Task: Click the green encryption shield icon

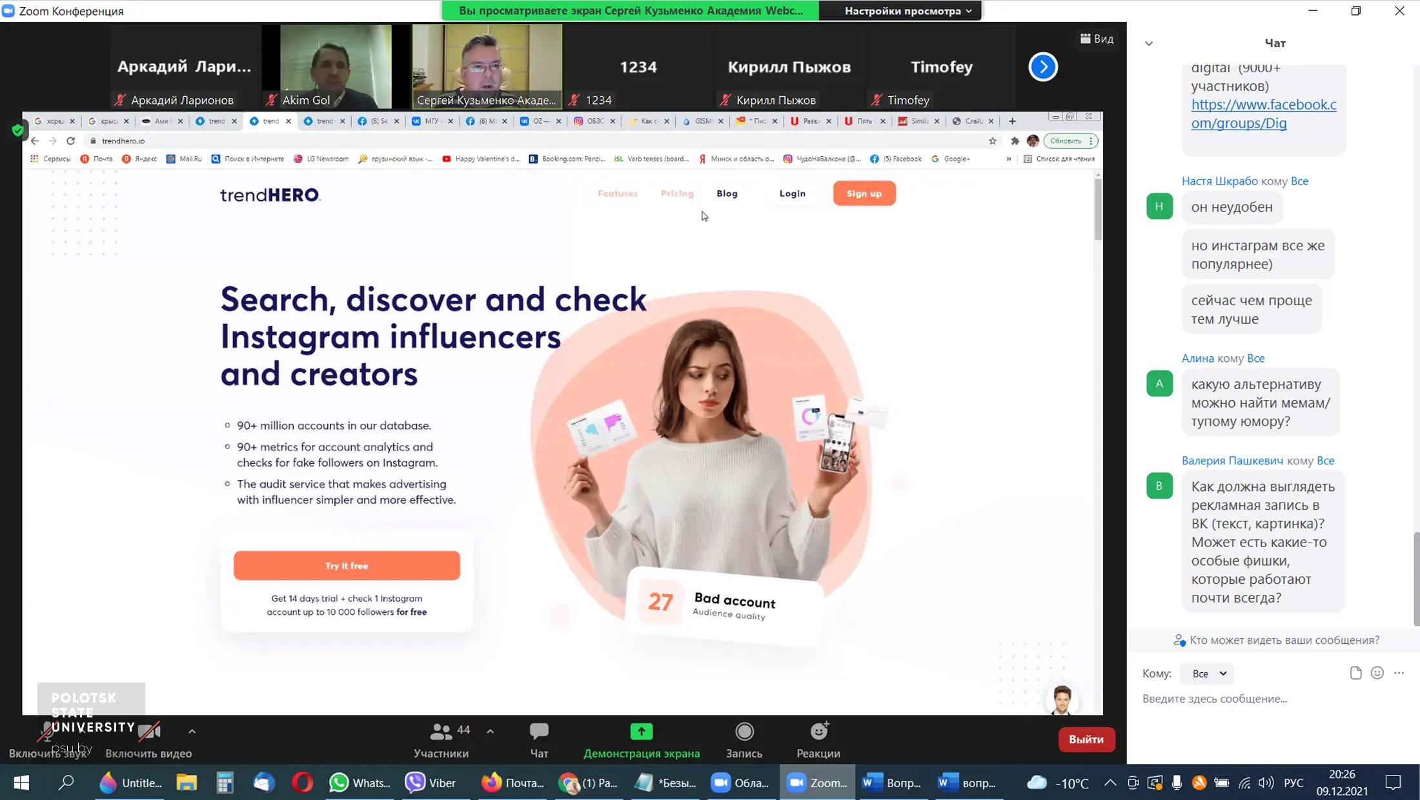Action: point(18,130)
